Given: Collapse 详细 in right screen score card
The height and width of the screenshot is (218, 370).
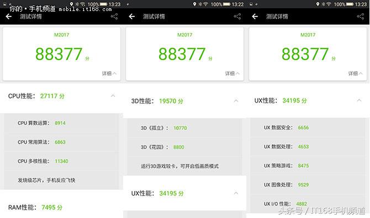Looking at the screenshot, I should click(356, 73).
